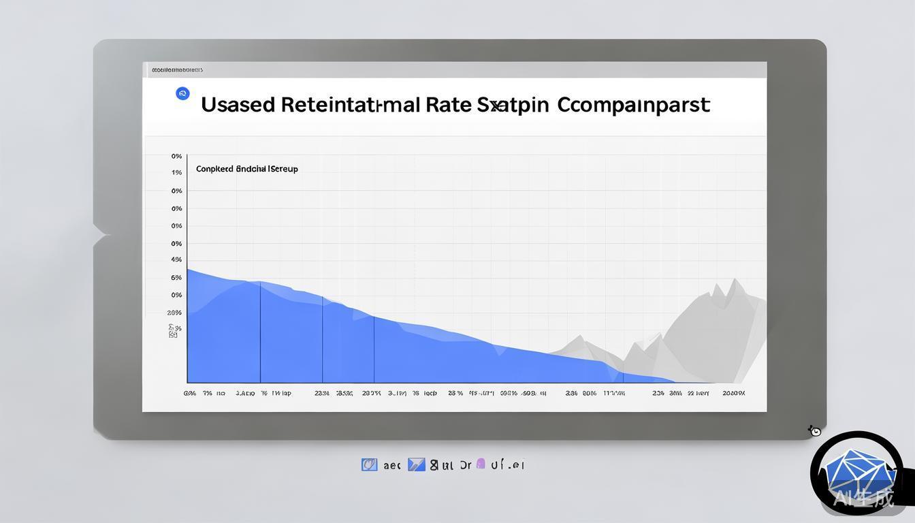Toggle the "uf.el" legend series label

point(507,465)
